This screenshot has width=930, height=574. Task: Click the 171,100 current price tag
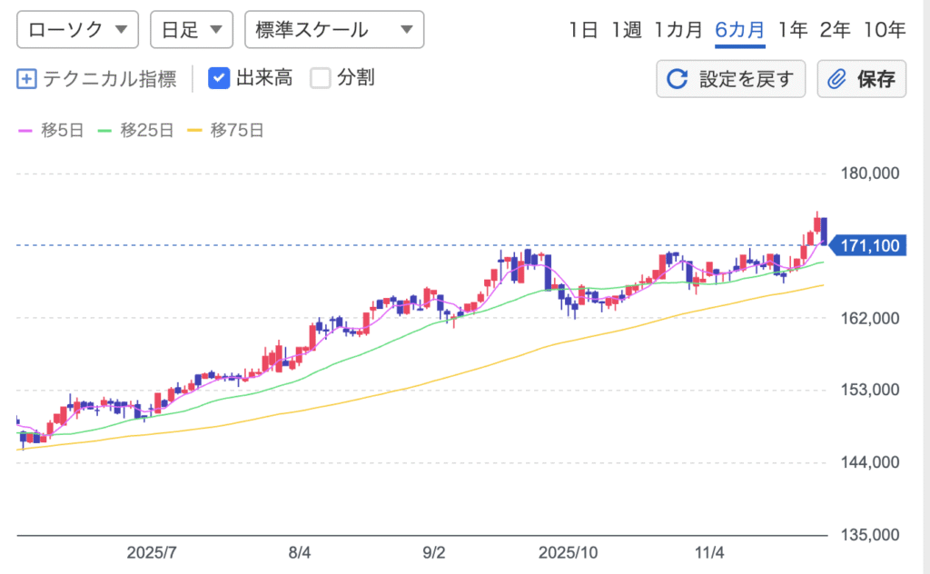pos(870,245)
